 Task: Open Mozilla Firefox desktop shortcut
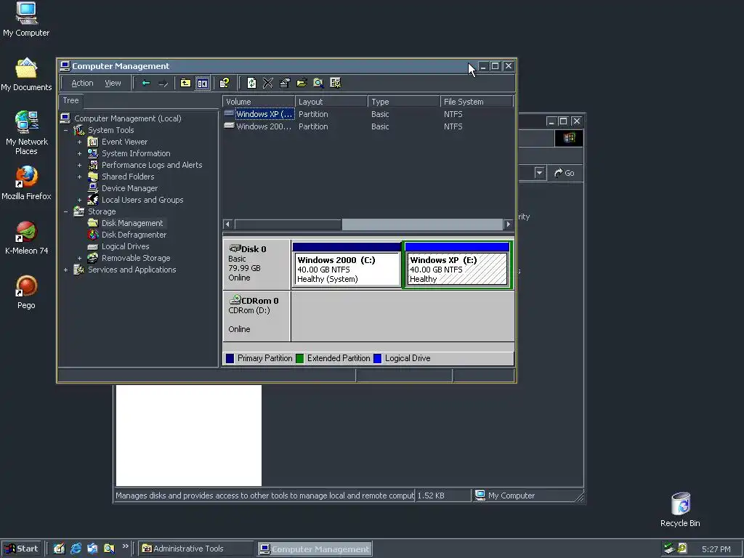(26, 183)
